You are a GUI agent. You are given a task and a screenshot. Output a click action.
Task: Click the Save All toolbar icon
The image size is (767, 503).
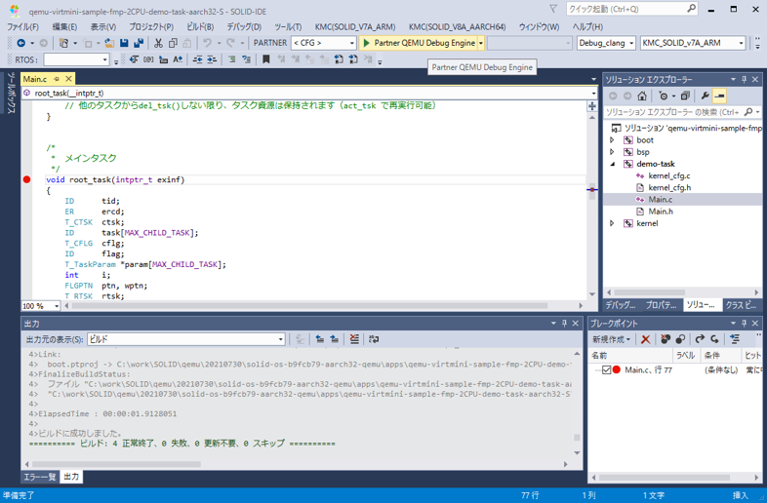pos(139,43)
